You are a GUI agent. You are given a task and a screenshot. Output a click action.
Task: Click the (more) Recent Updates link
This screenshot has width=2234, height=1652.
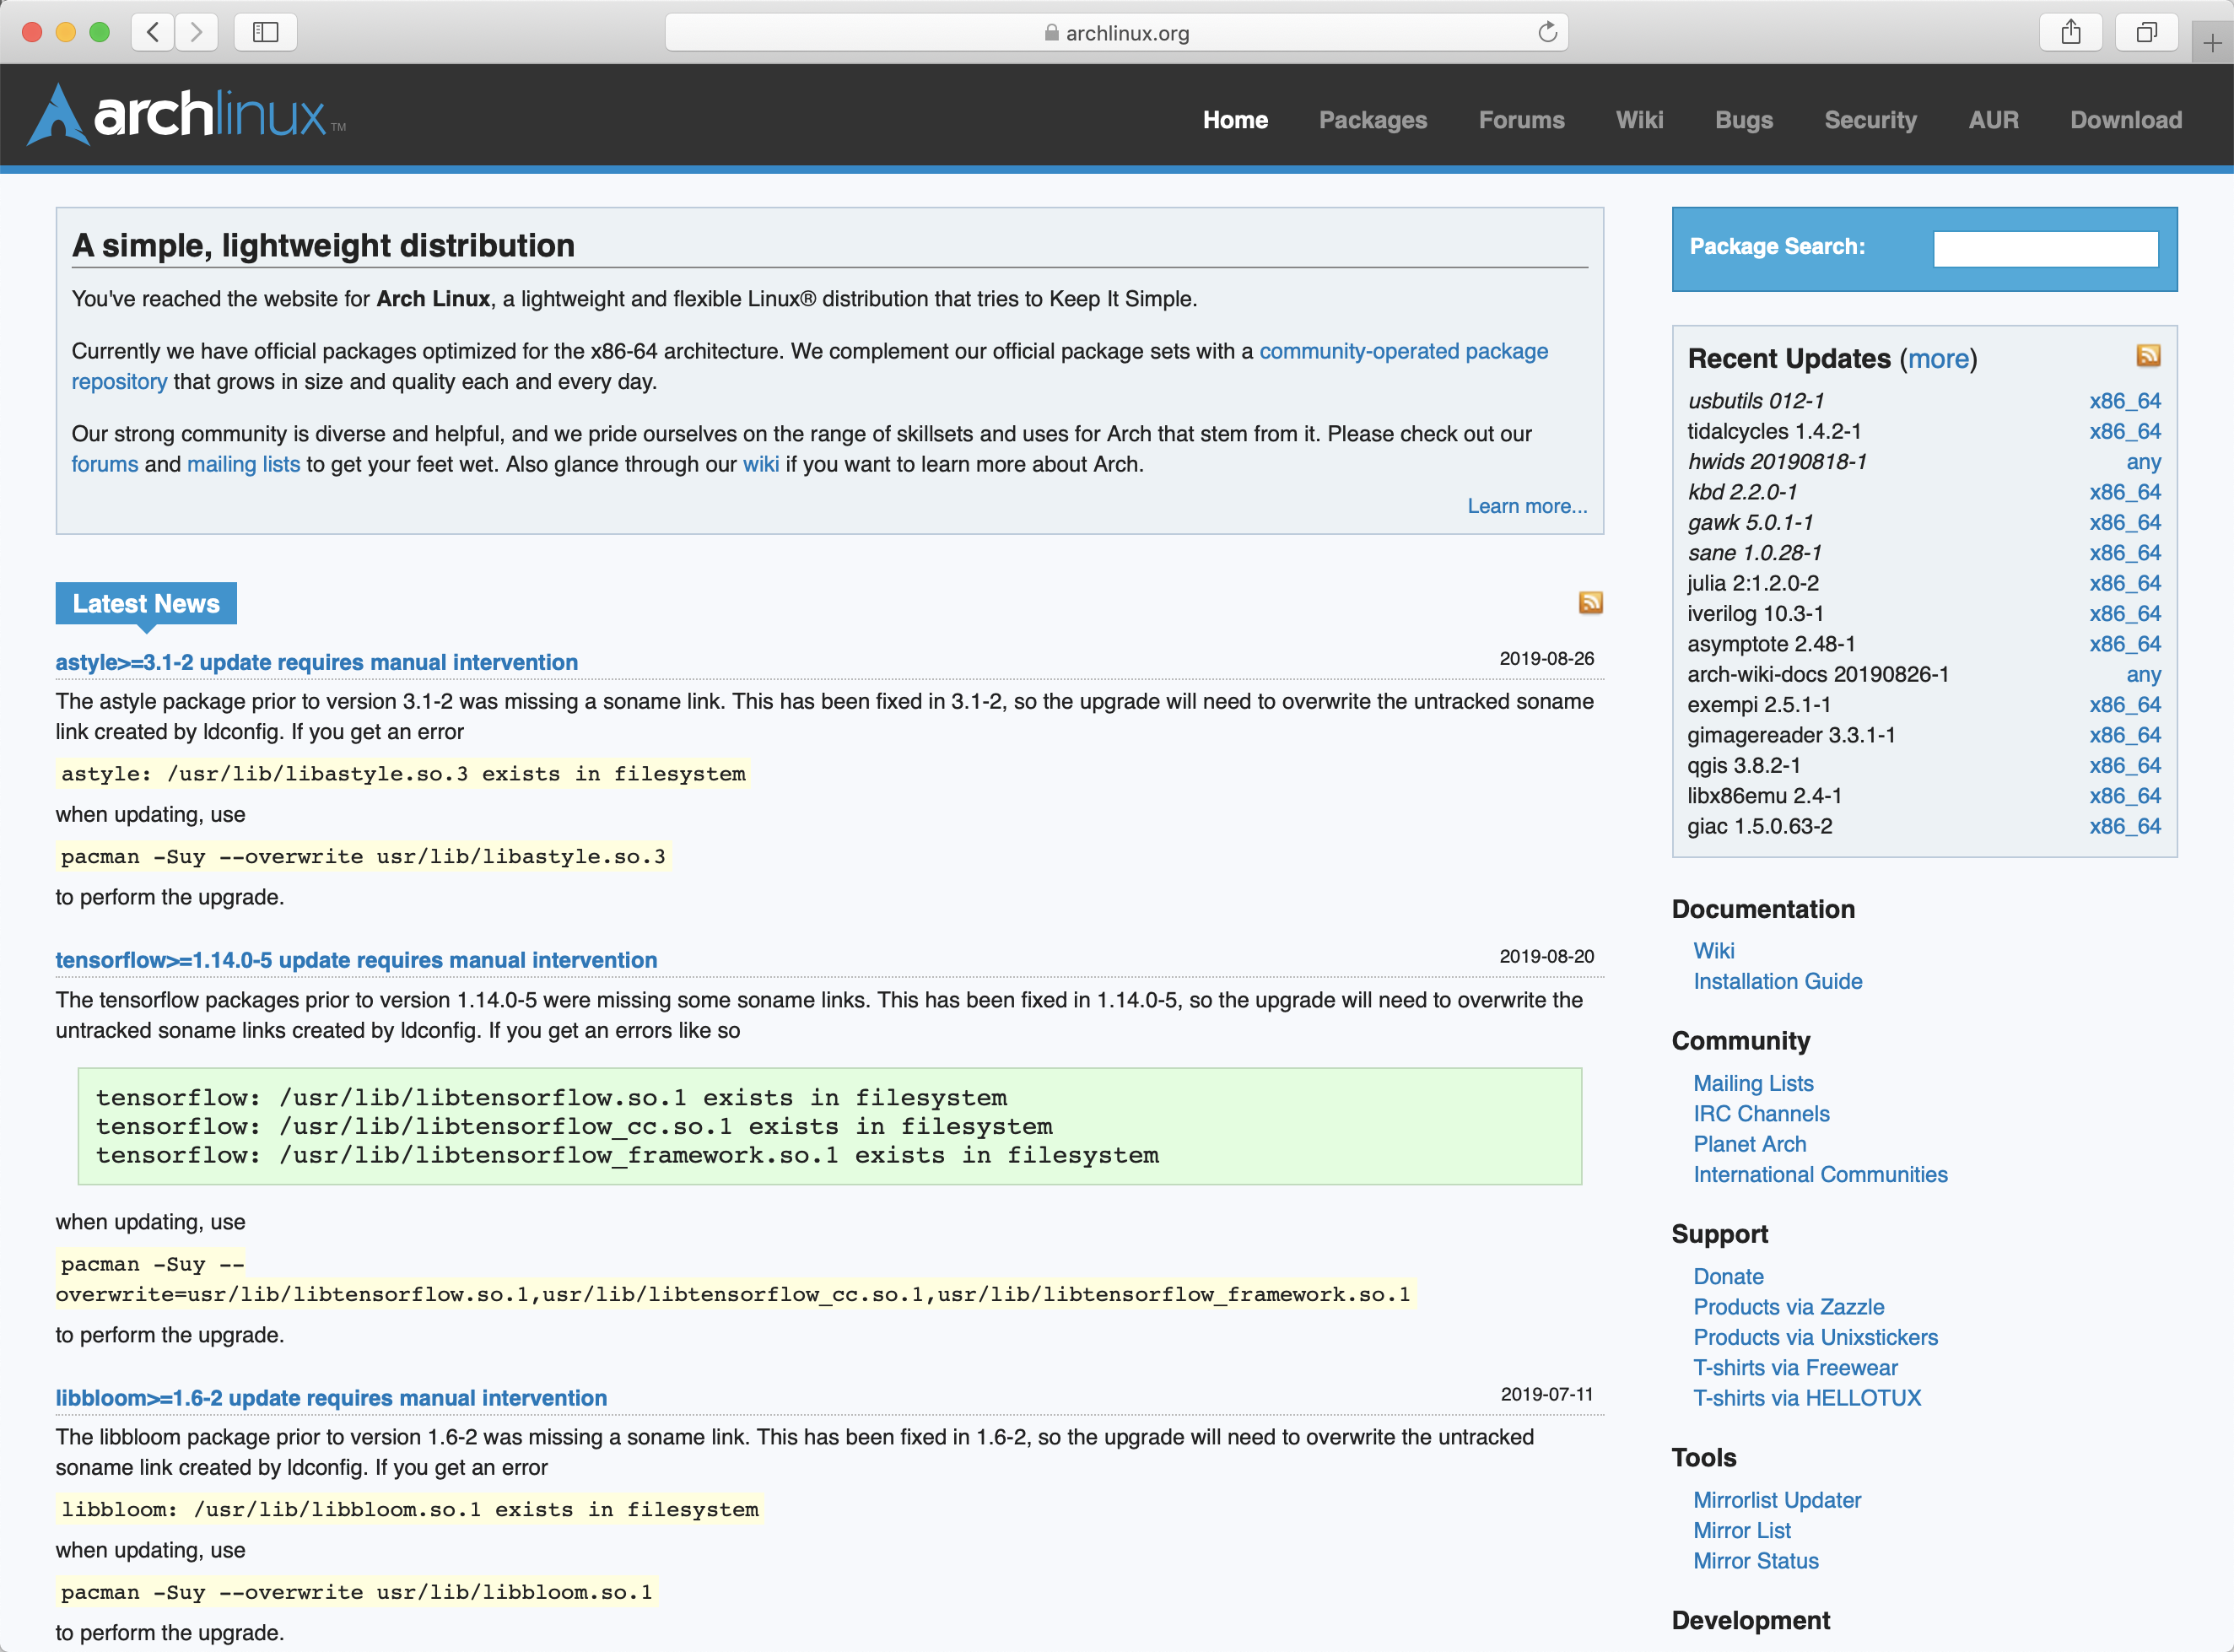[x=1938, y=358]
